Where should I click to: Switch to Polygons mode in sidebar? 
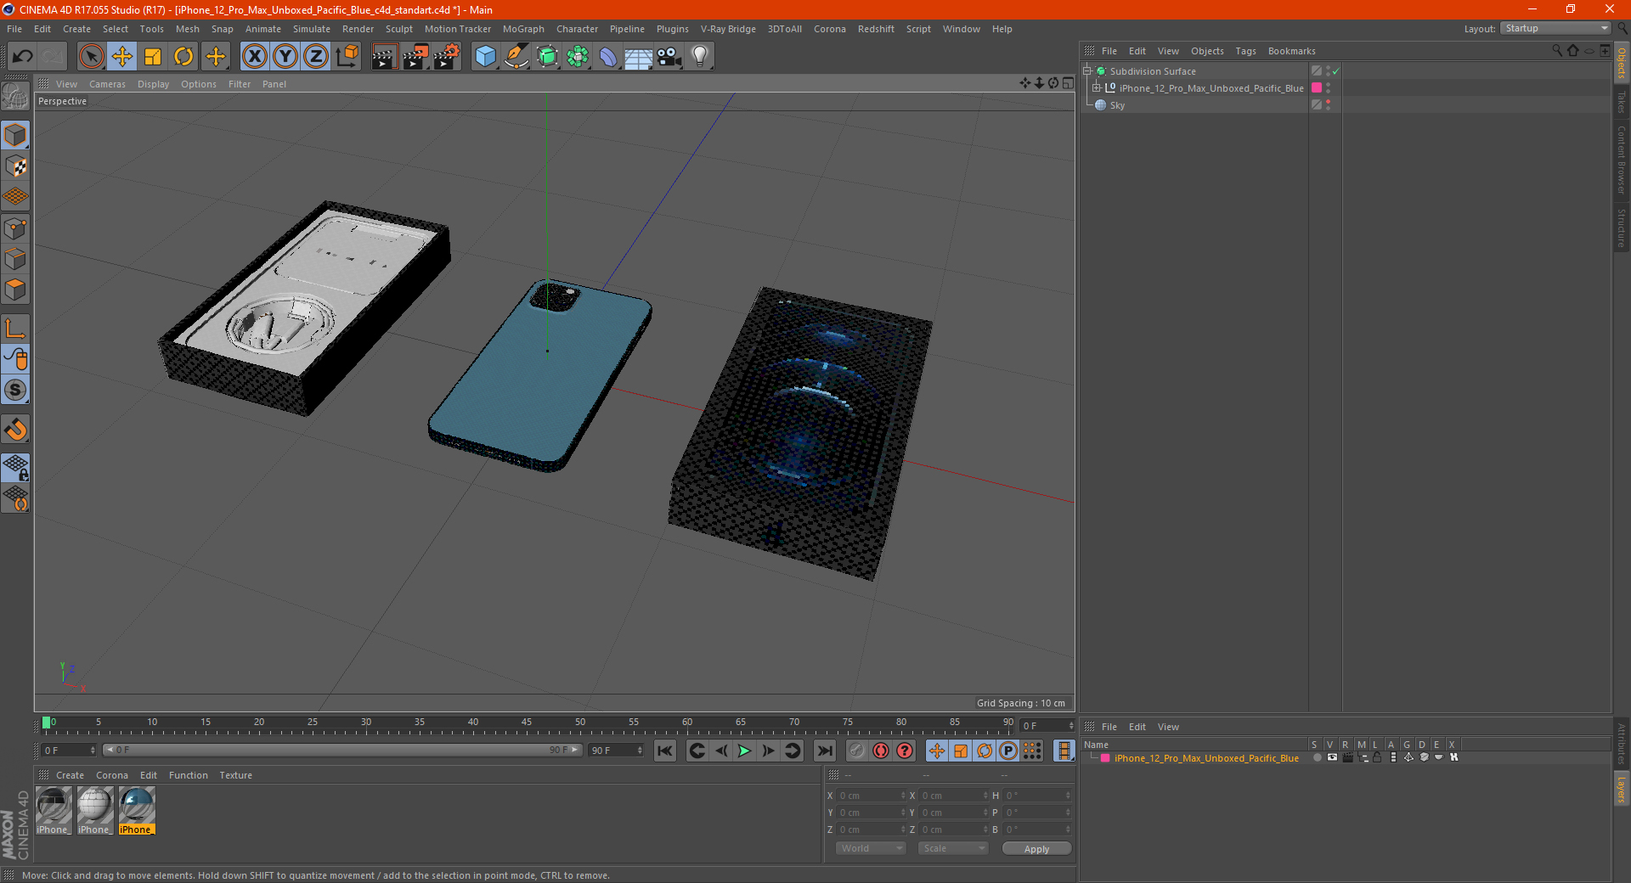pos(15,290)
